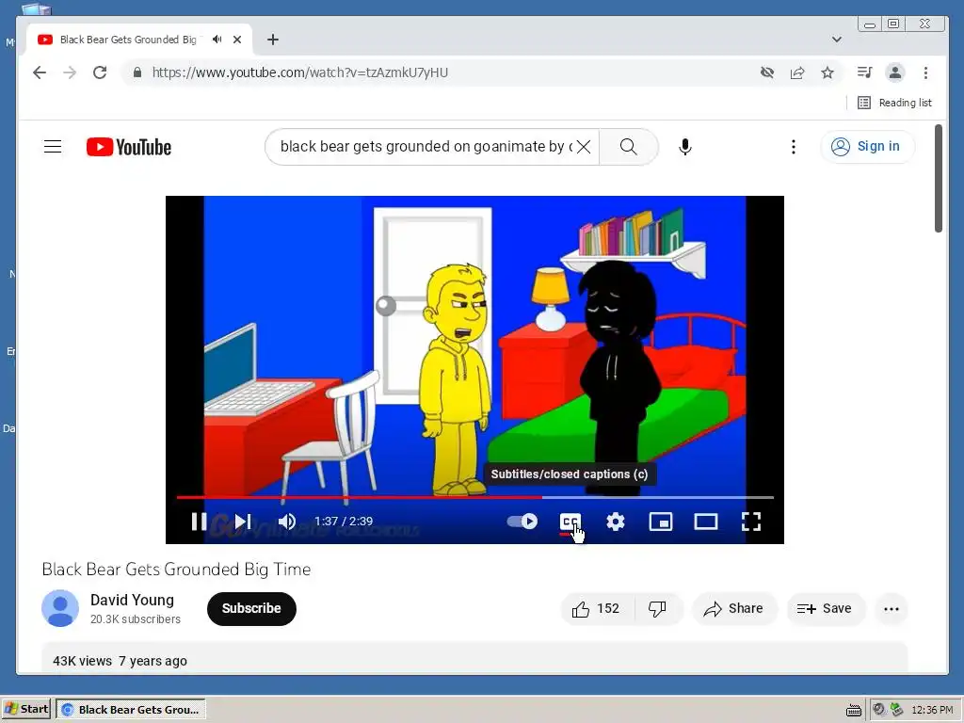Open media controls in toolbar

pyautogui.click(x=864, y=72)
